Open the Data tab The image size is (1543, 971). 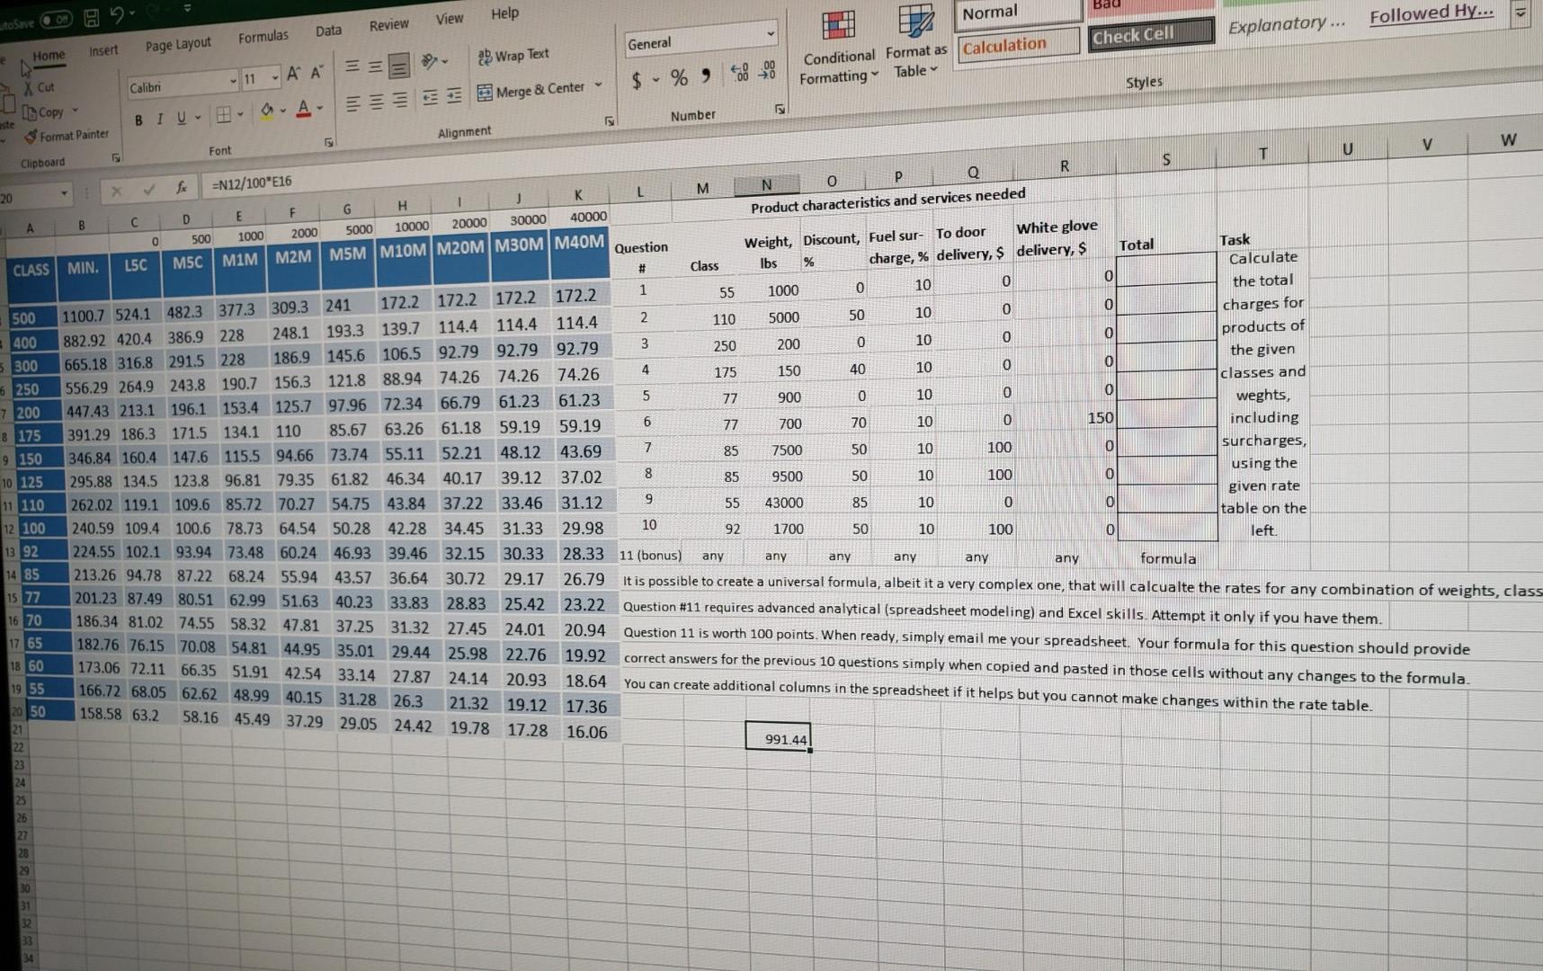(329, 31)
